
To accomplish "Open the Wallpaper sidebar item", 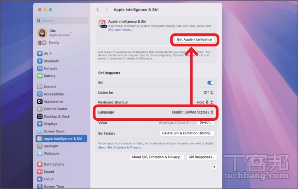I will coord(61,153).
